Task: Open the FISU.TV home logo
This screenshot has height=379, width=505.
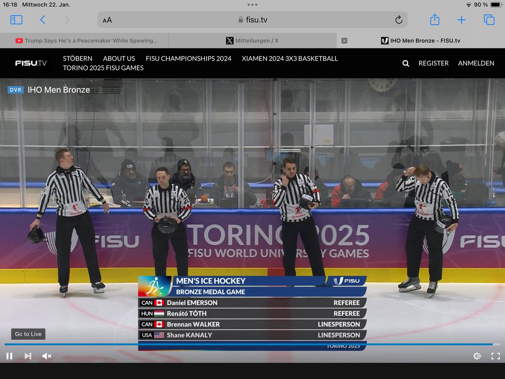Action: 31,63
